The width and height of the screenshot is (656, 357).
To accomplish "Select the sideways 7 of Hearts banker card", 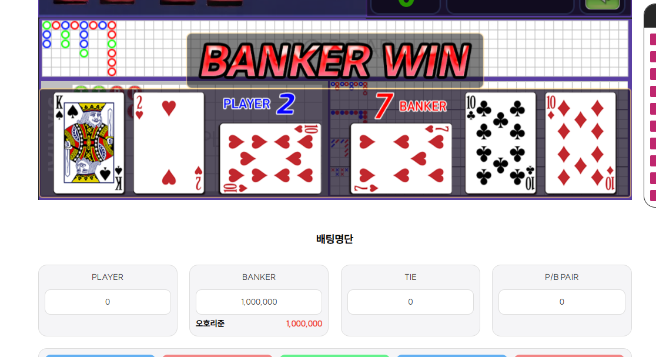I will pos(401,158).
